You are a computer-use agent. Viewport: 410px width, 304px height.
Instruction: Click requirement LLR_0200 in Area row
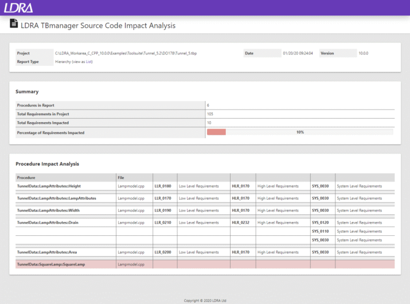pos(163,252)
